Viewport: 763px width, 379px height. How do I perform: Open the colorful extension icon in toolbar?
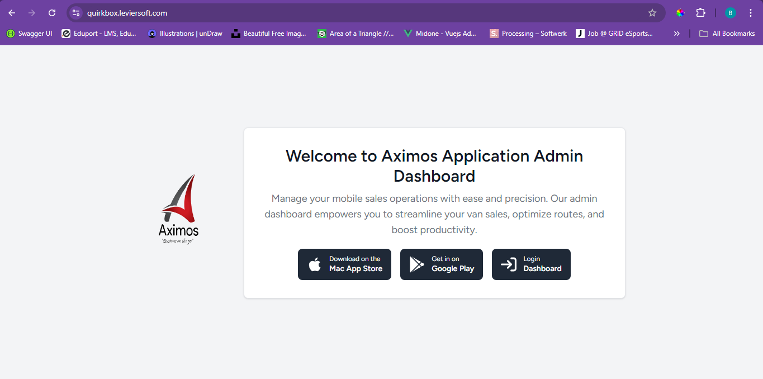click(x=680, y=13)
